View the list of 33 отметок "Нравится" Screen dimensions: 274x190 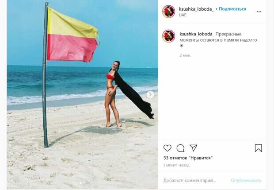coord(188,158)
